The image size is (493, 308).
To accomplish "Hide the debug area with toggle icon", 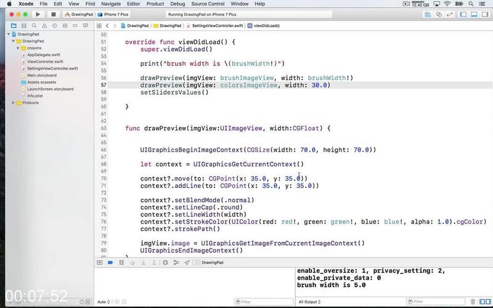I will tap(100, 262).
